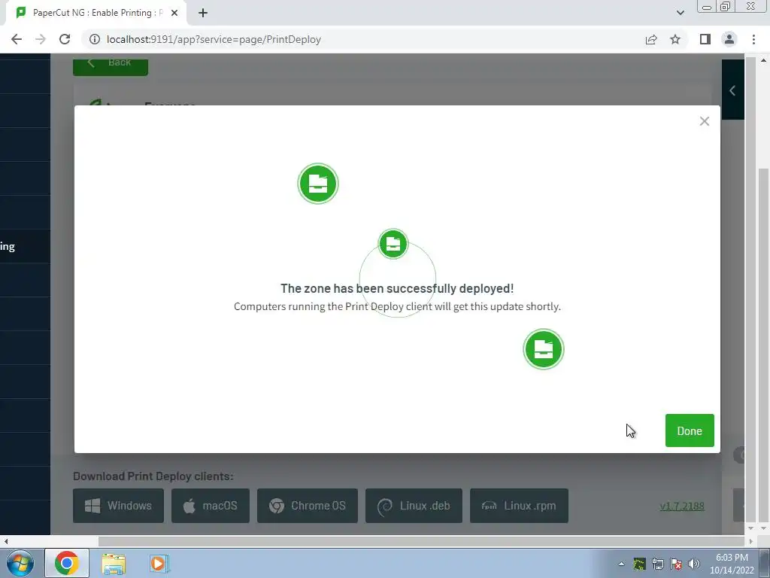The width and height of the screenshot is (770, 578).
Task: Open Windows Explorer from taskbar
Action: [x=114, y=563]
